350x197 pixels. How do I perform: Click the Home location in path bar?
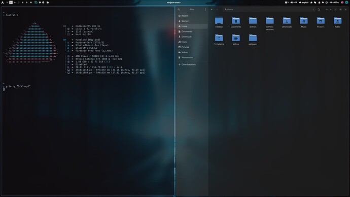(229, 9)
